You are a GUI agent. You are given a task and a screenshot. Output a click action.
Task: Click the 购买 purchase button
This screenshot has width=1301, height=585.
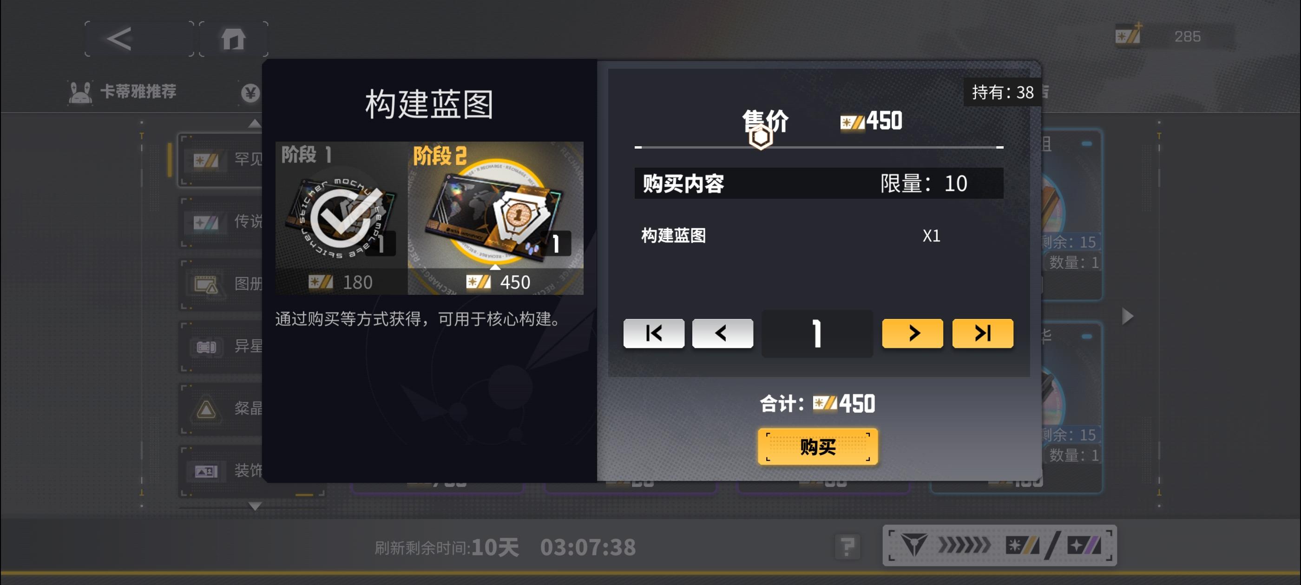[x=818, y=447]
